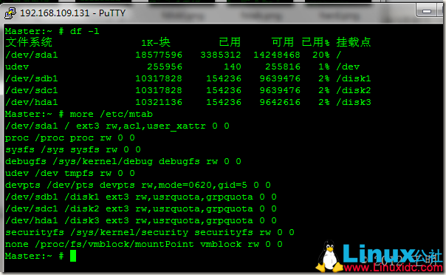This screenshot has width=446, height=275.
Task: Click the value '255956'
Action: [x=165, y=67]
